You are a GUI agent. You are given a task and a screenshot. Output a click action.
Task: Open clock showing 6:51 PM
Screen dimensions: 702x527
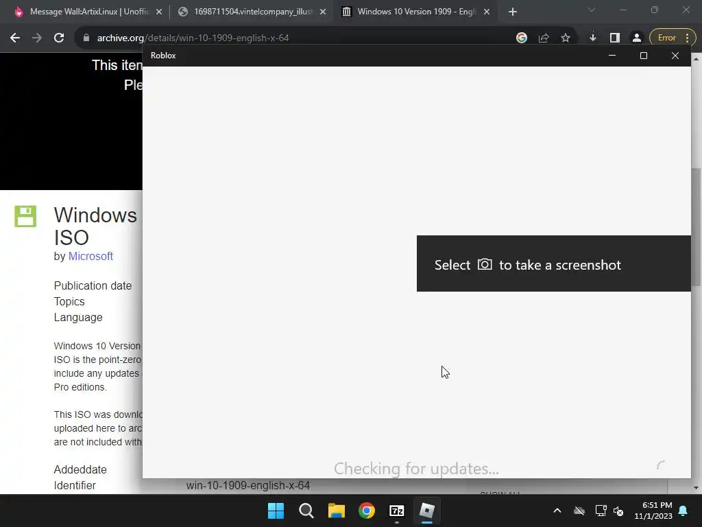pos(653,511)
